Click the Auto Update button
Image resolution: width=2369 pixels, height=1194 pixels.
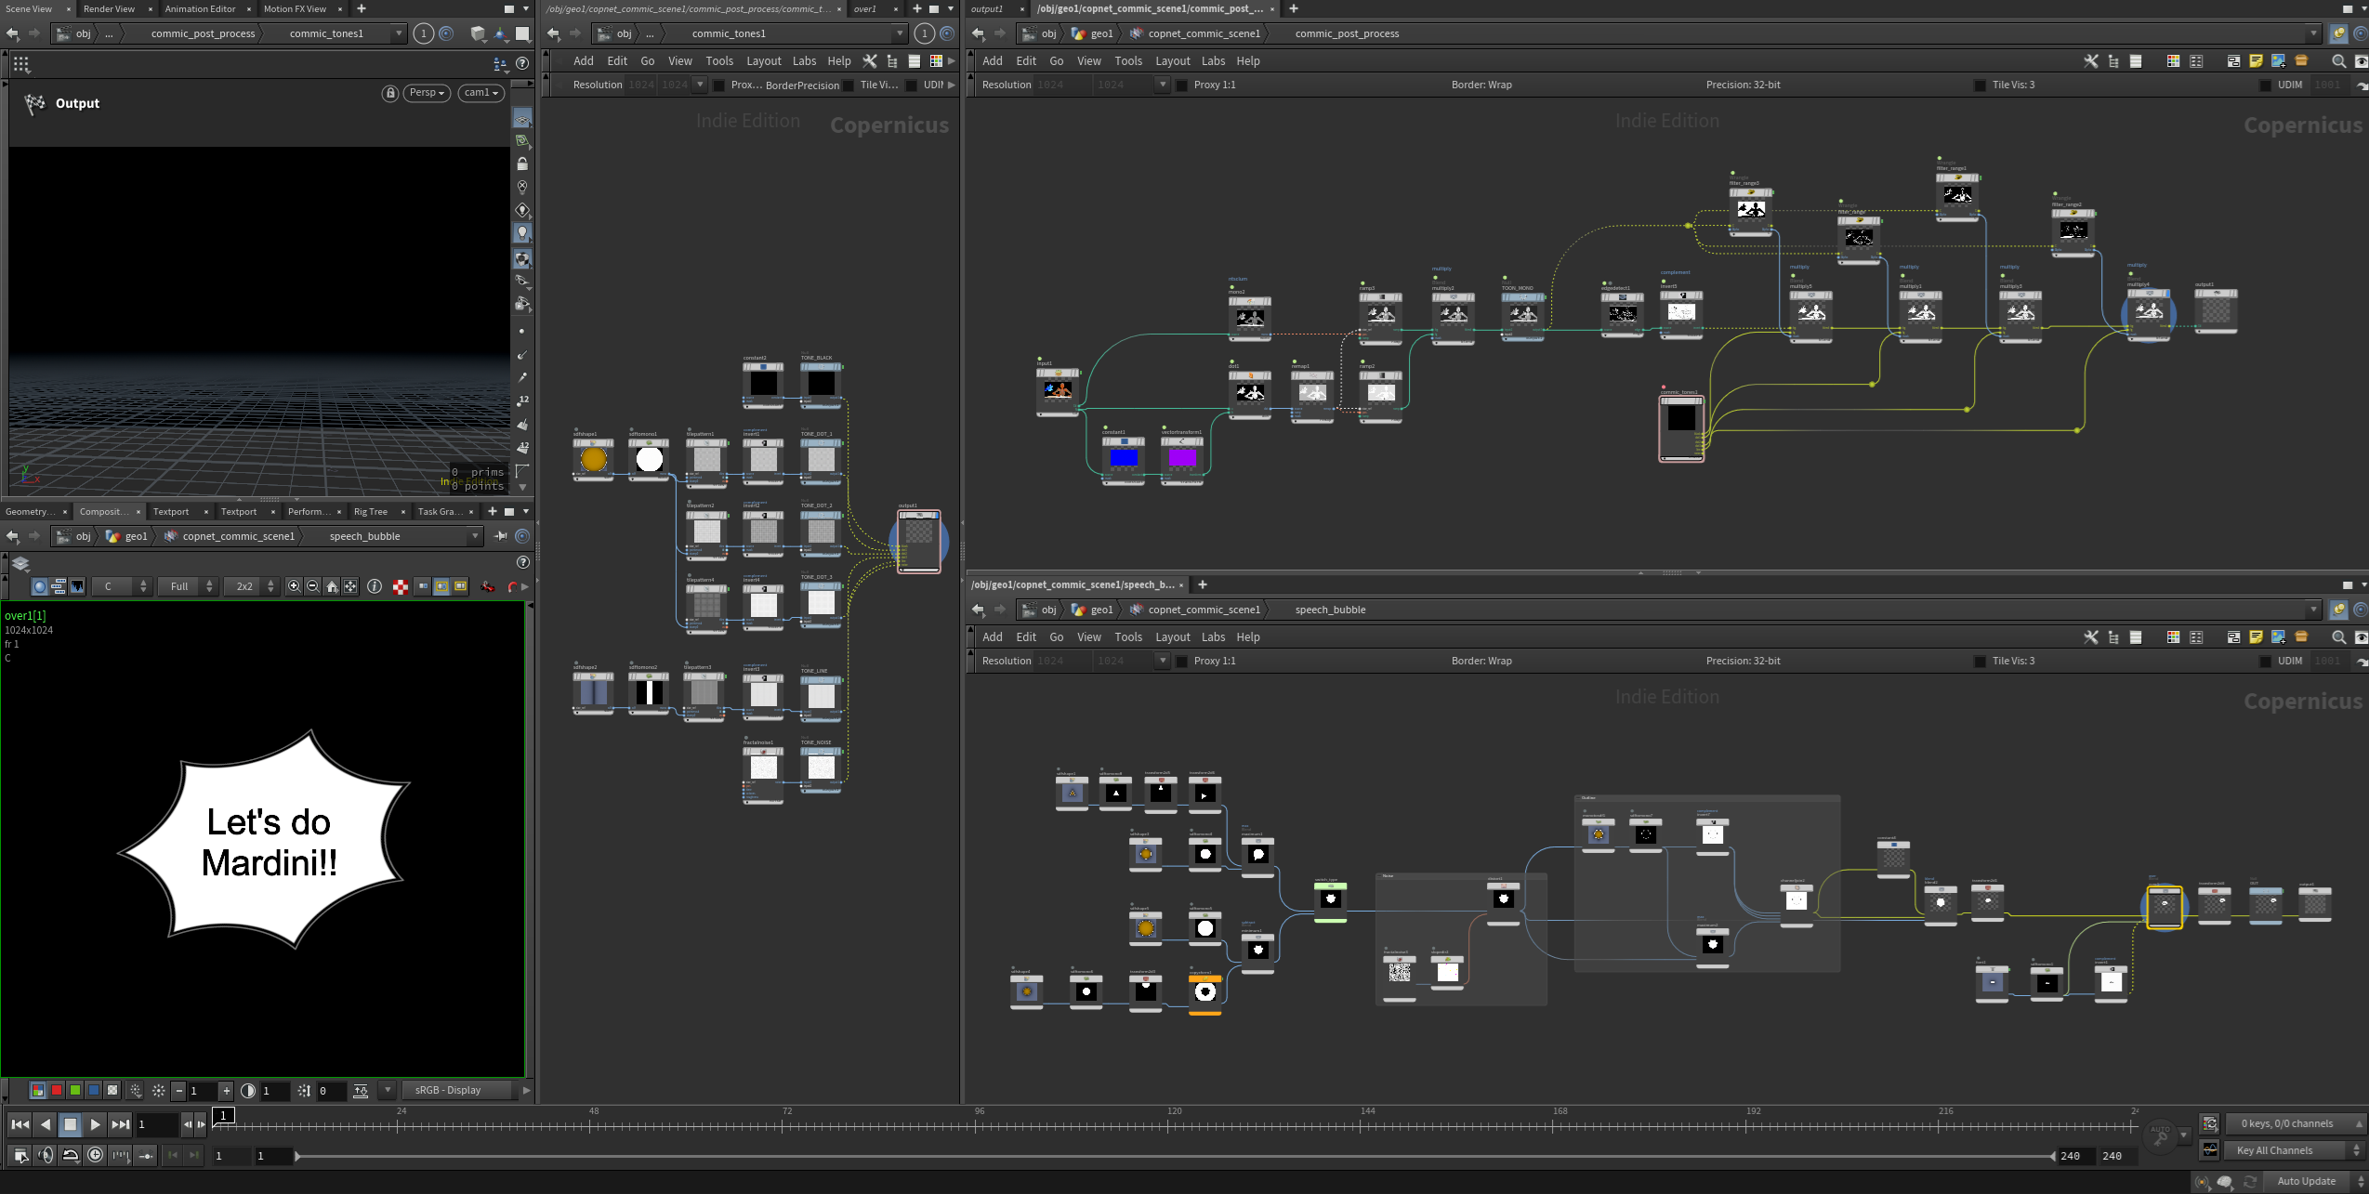coord(2306,1181)
